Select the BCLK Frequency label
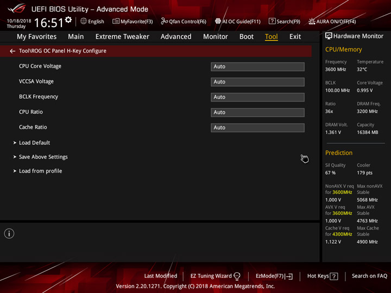This screenshot has height=293, width=391. click(x=39, y=97)
